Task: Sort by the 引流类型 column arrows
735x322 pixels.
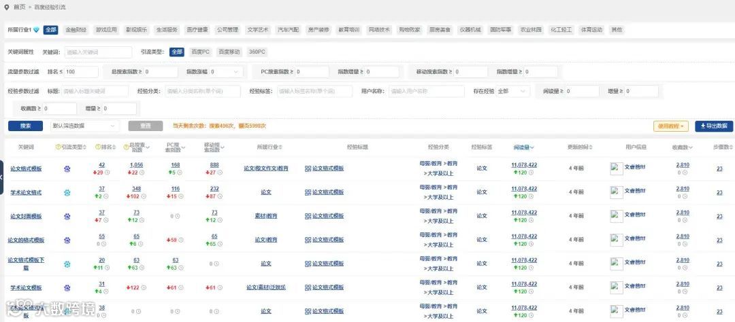Action: [85, 147]
